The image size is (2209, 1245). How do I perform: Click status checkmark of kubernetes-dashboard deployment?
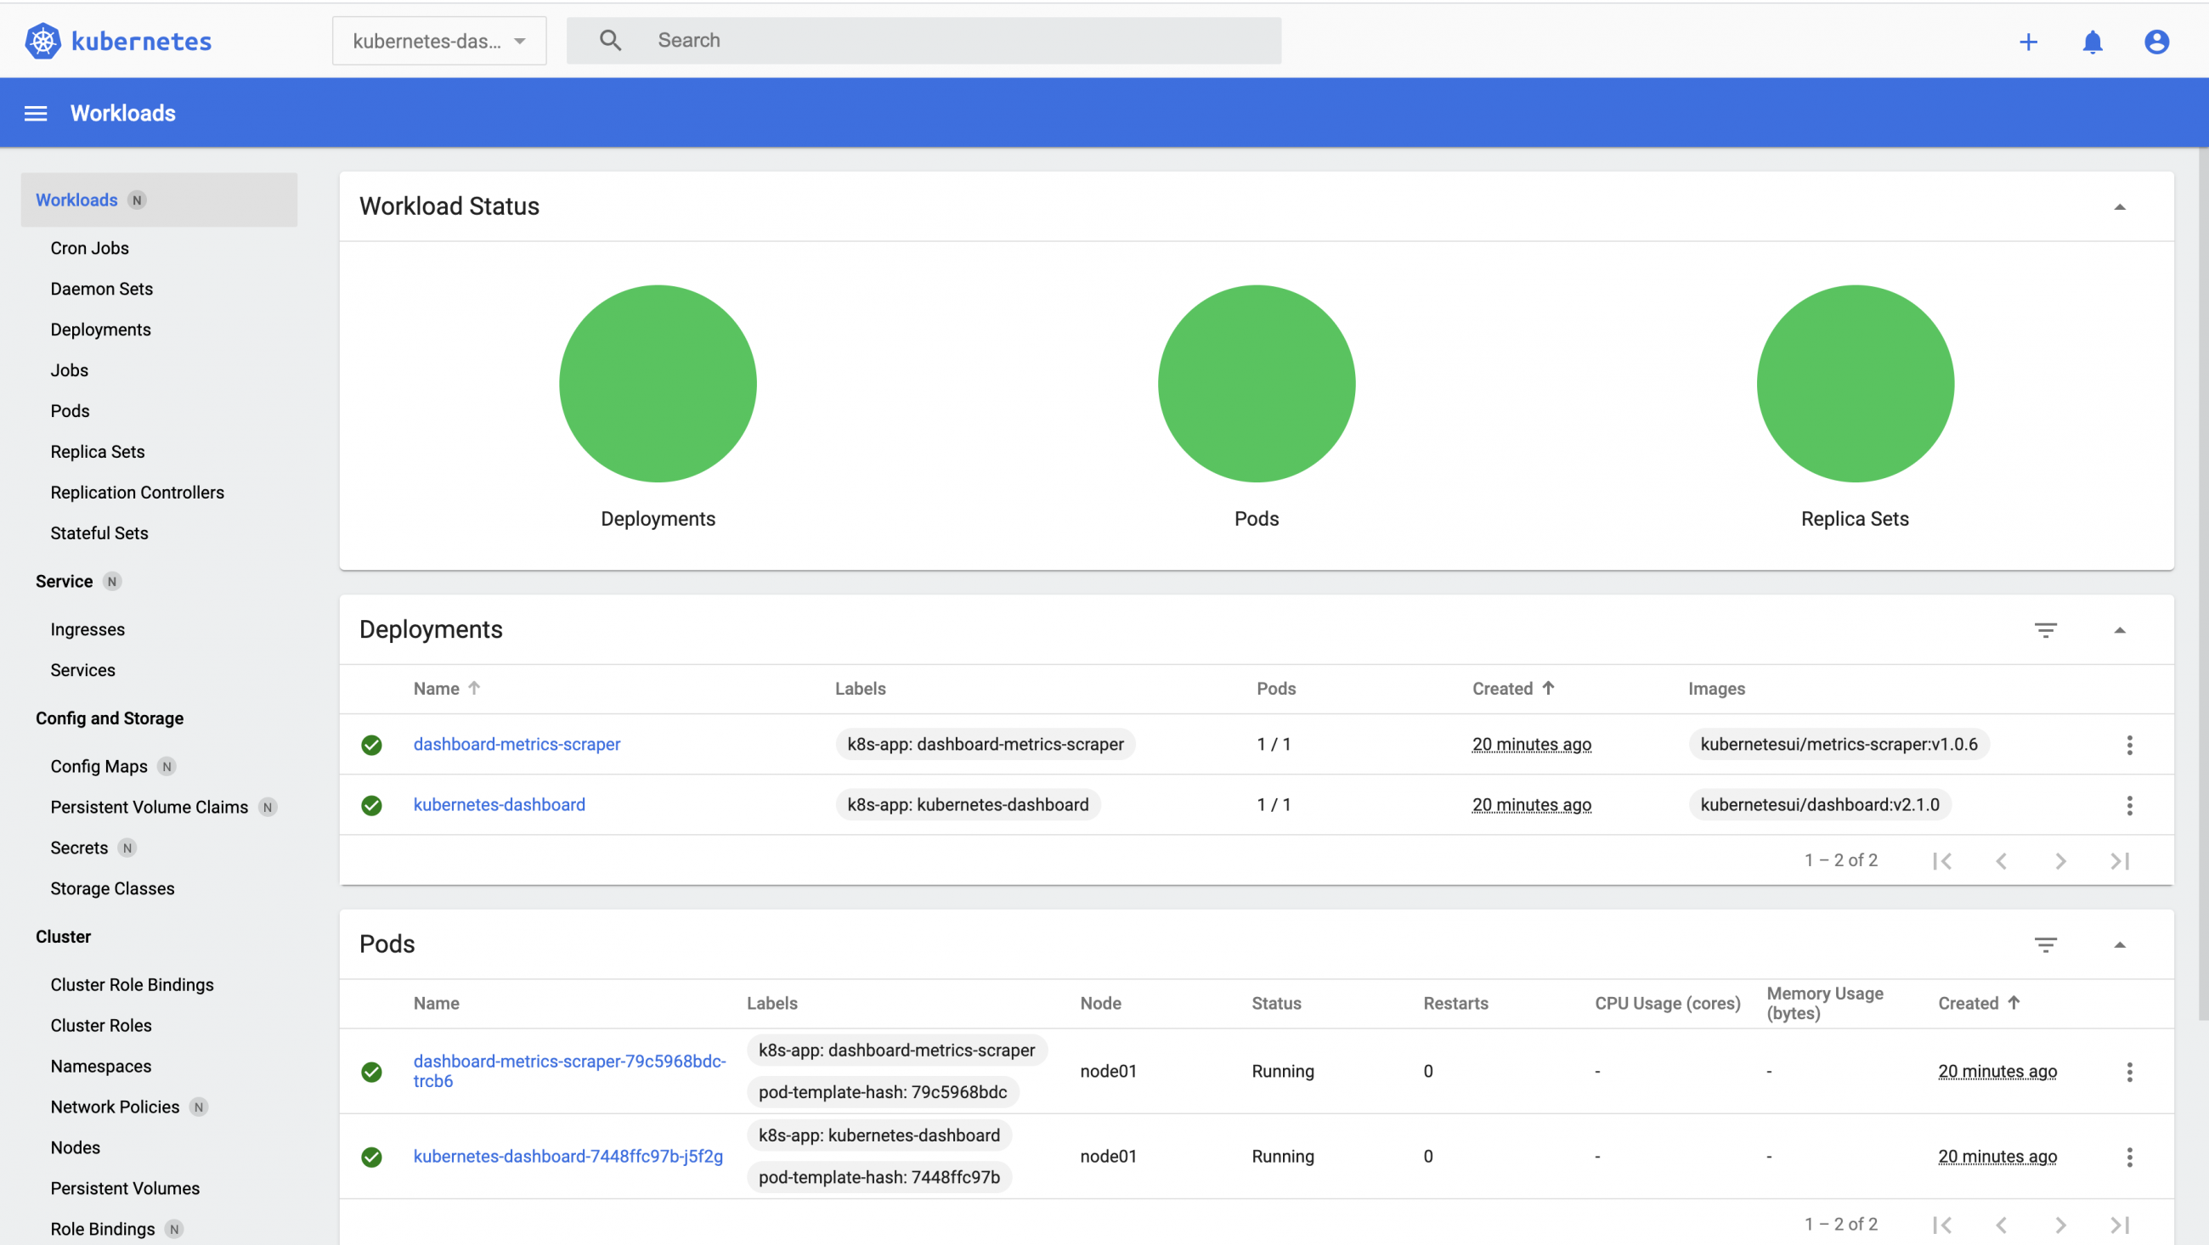(x=371, y=805)
